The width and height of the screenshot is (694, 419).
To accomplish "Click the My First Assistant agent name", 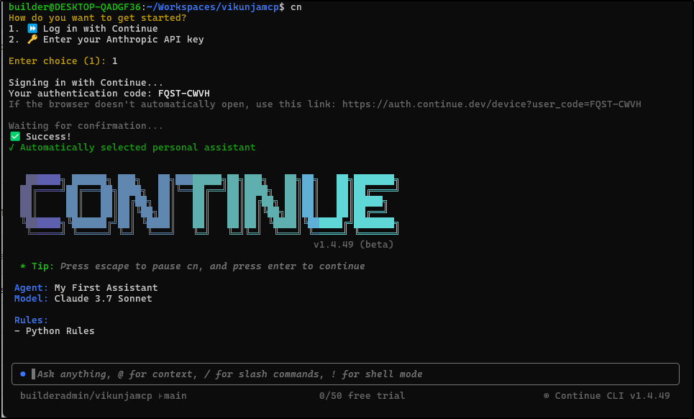I will coord(106,288).
